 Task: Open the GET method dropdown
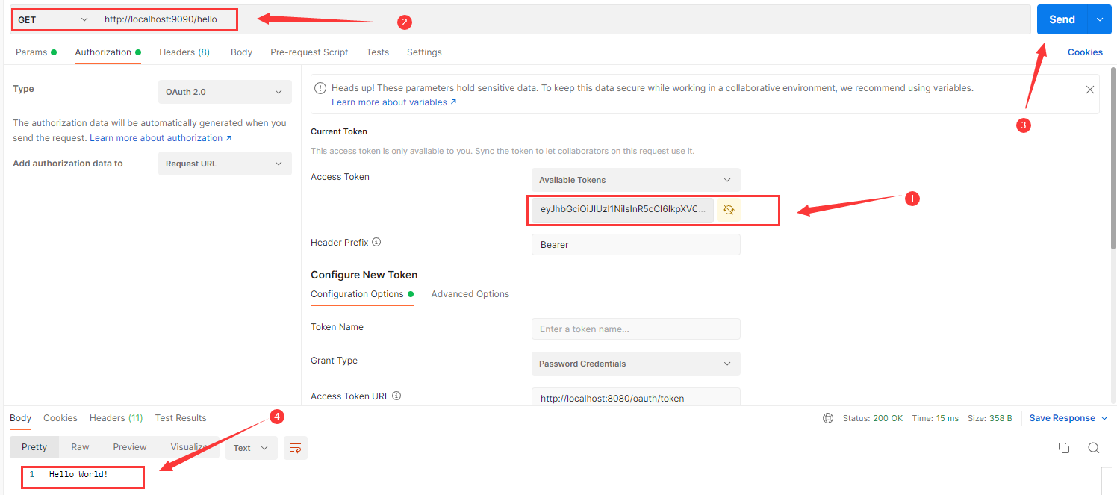coord(53,19)
